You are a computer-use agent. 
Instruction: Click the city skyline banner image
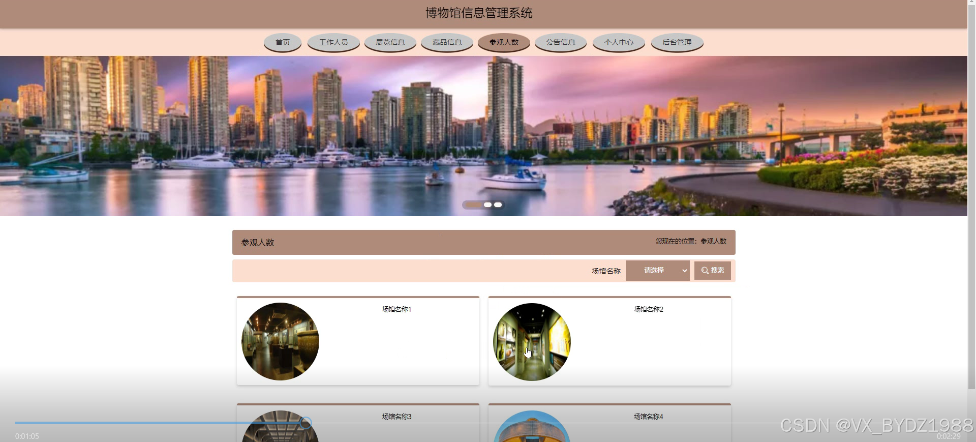pyautogui.click(x=483, y=136)
